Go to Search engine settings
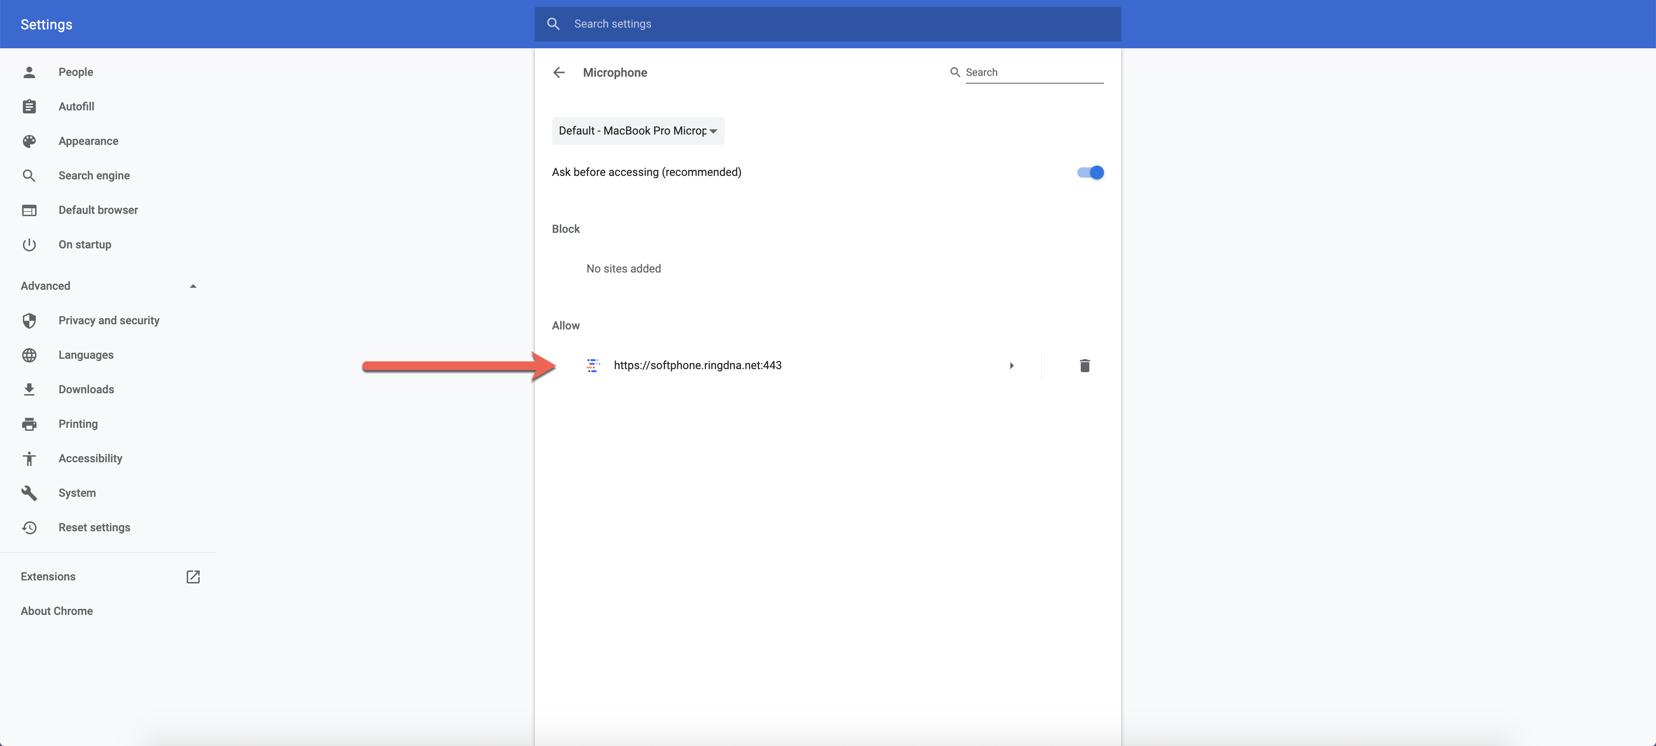Image resolution: width=1656 pixels, height=746 pixels. tap(94, 176)
